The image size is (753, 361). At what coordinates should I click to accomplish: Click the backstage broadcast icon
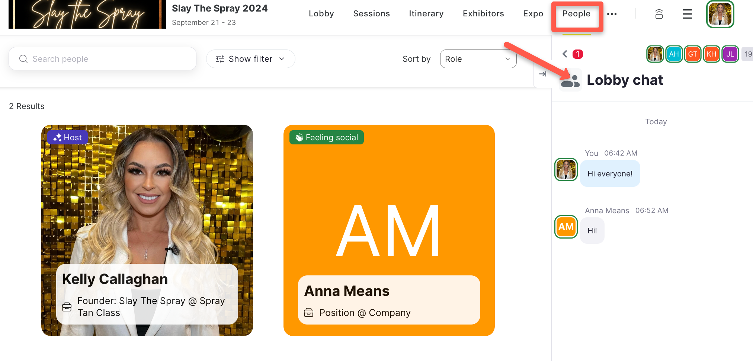coord(659,14)
